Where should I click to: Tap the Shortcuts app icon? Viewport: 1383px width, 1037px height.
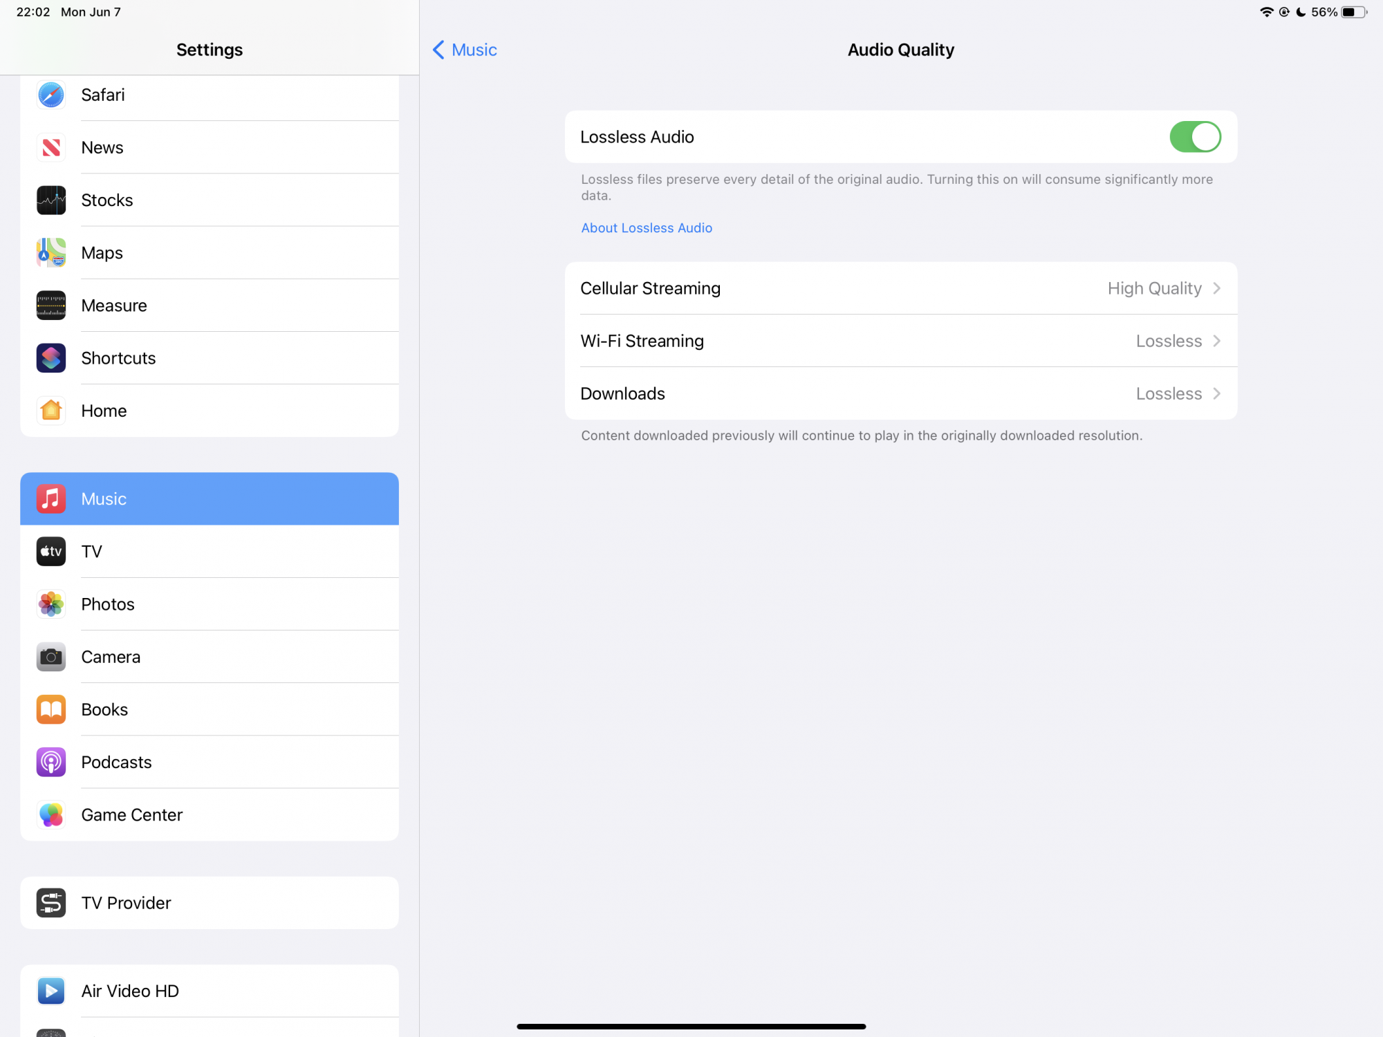point(51,358)
